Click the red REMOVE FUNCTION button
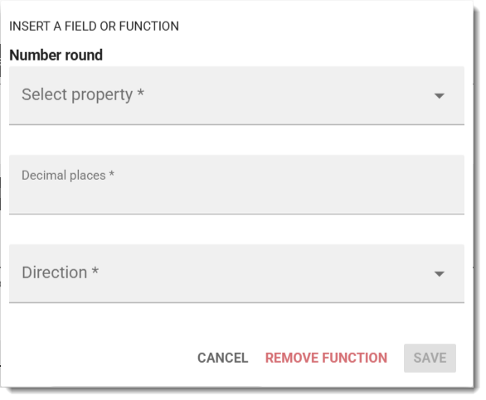Viewport: 486px width, 400px height. 326,358
